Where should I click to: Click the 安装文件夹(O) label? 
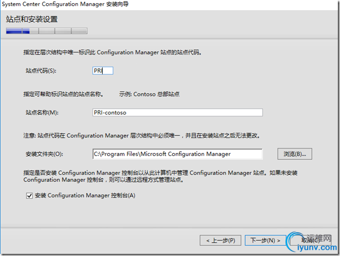pyautogui.click(x=44, y=154)
